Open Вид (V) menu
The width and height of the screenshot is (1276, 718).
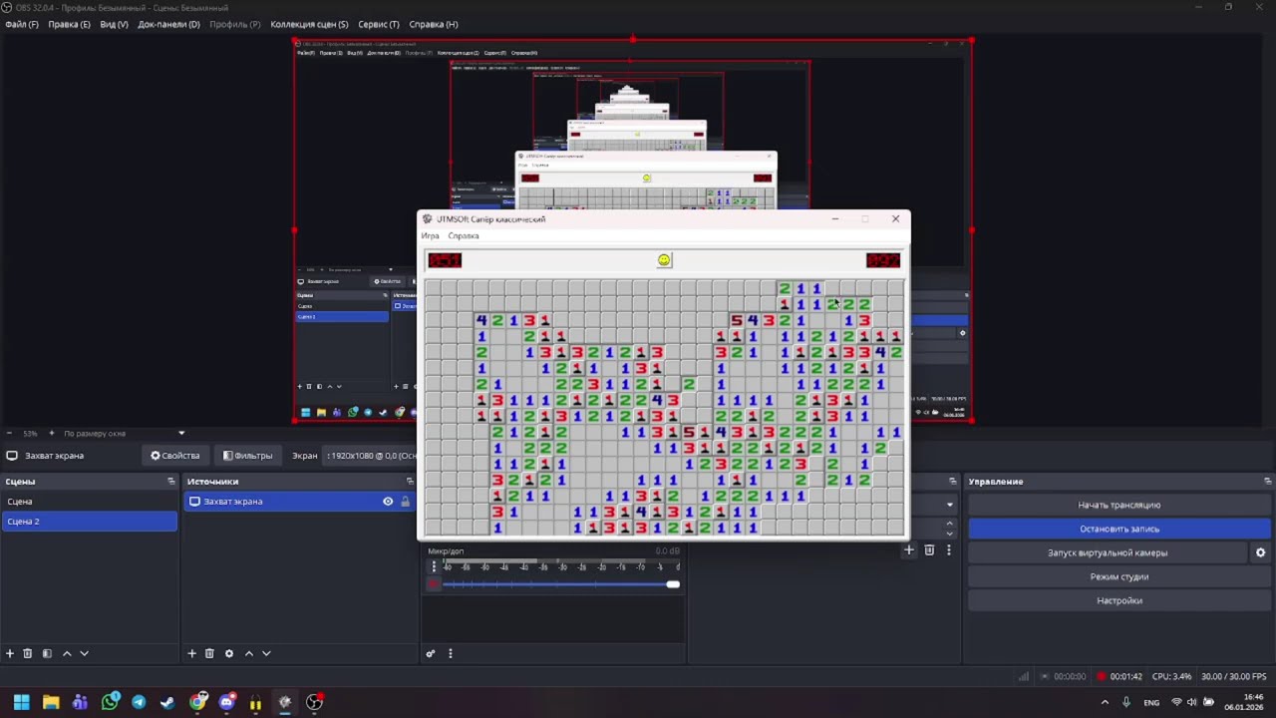coord(115,24)
